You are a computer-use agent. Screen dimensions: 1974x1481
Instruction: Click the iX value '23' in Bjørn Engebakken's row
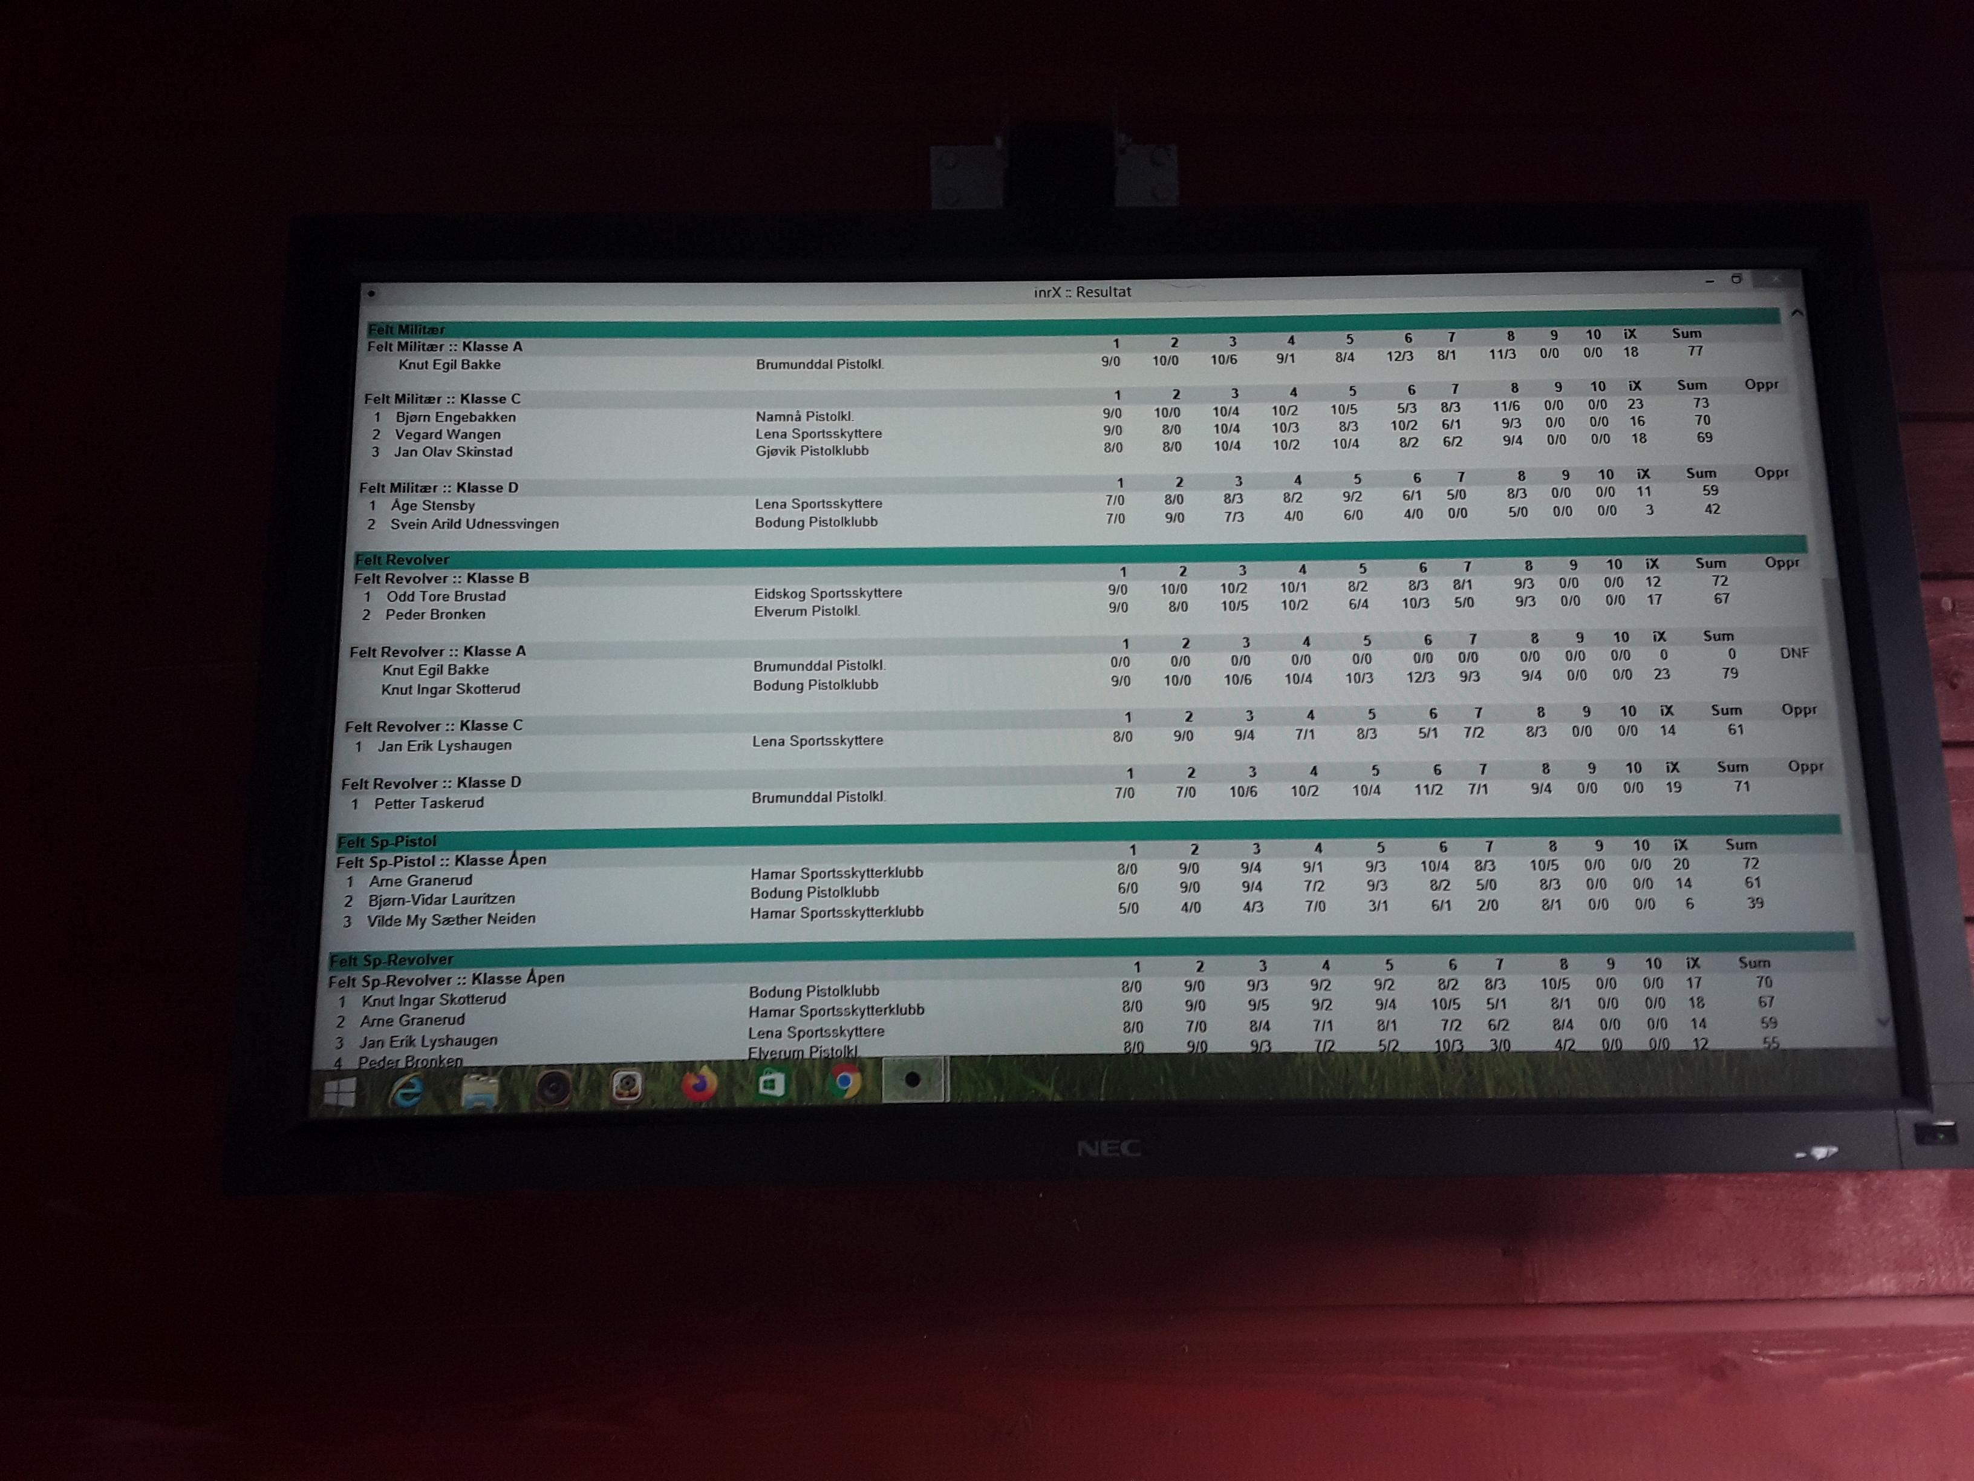coord(1635,404)
